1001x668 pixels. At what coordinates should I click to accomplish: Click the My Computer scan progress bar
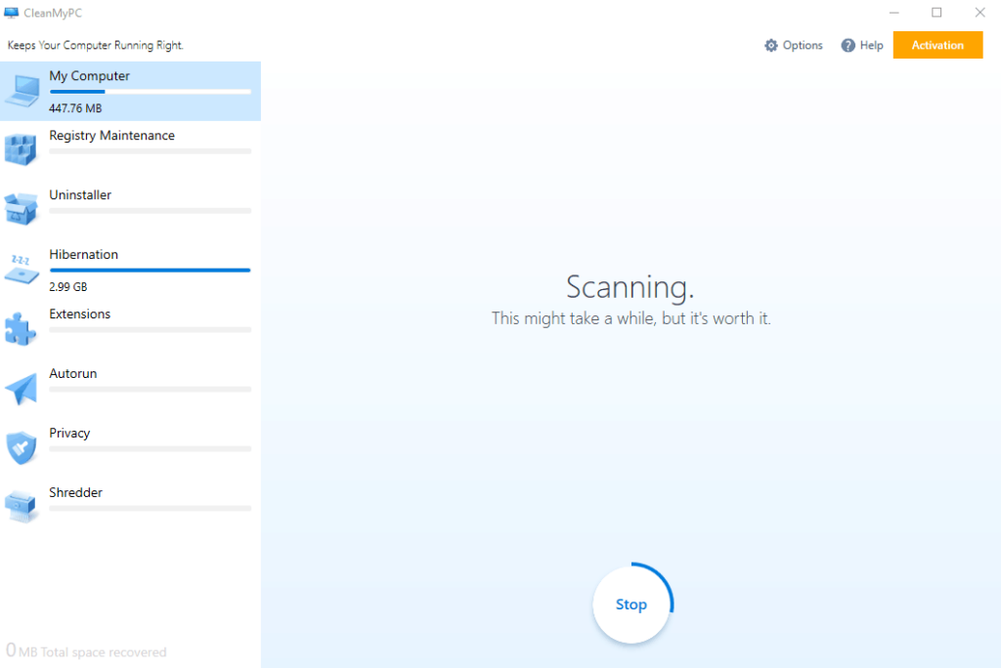(x=150, y=91)
